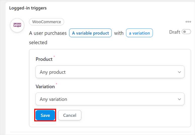Click the chevron arrow in the Product field
This screenshot has height=135, width=195.
pyautogui.click(x=179, y=72)
